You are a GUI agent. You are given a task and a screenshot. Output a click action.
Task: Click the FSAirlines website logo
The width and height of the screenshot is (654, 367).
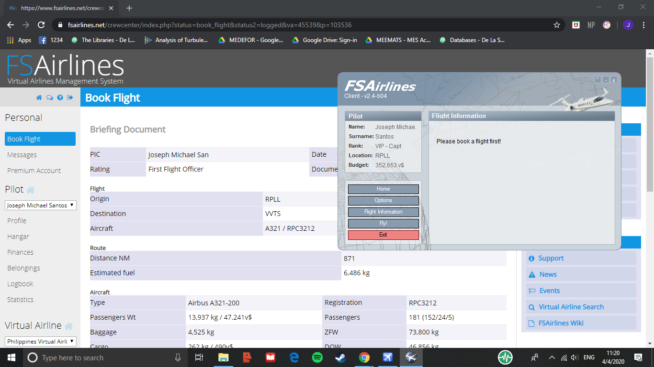tap(65, 69)
